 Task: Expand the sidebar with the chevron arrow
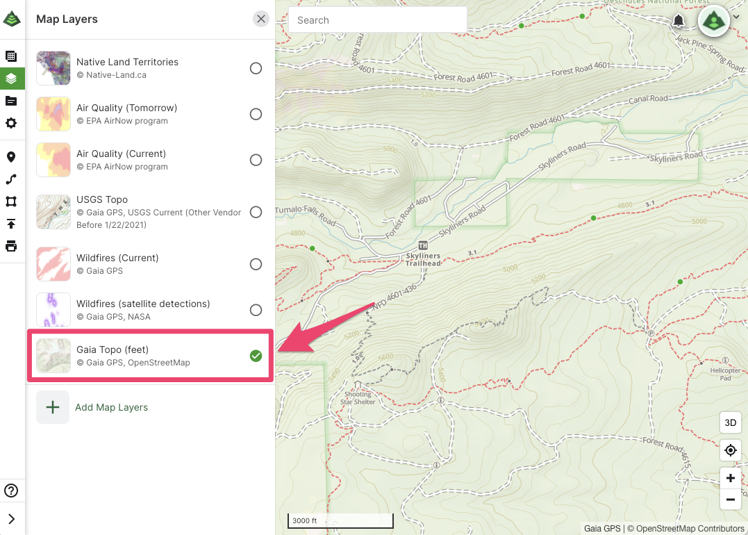tap(11, 519)
